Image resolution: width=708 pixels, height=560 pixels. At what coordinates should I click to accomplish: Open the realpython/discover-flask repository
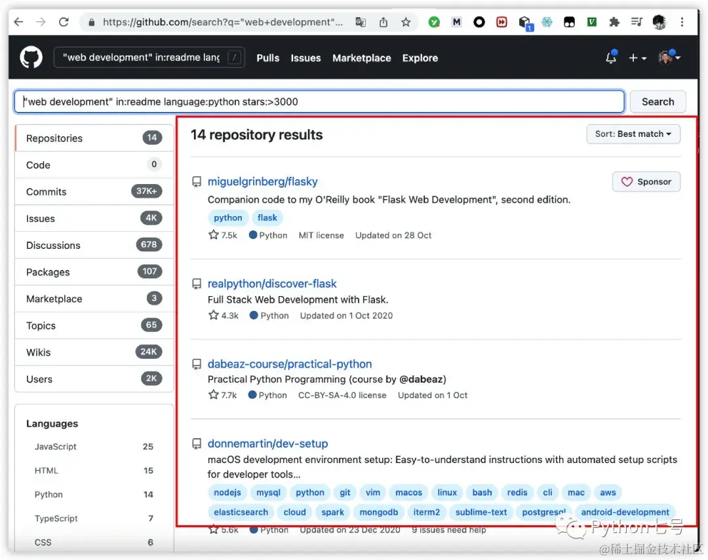tap(272, 284)
